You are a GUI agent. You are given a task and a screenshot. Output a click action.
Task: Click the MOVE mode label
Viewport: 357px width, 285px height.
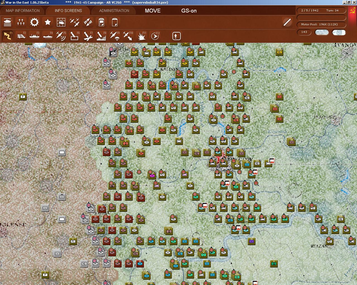pos(153,11)
